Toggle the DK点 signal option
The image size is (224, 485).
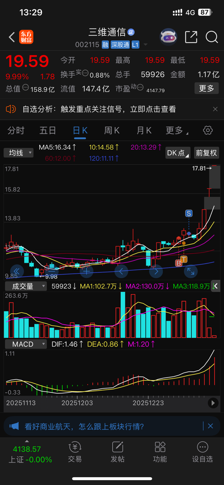(178, 153)
